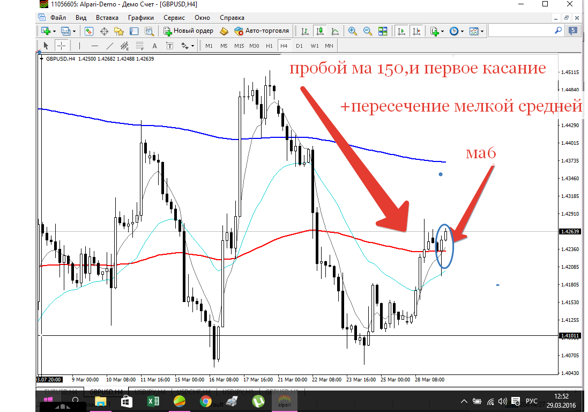588x412 pixels.
Task: Click the Новый ордер button
Action: tap(189, 31)
